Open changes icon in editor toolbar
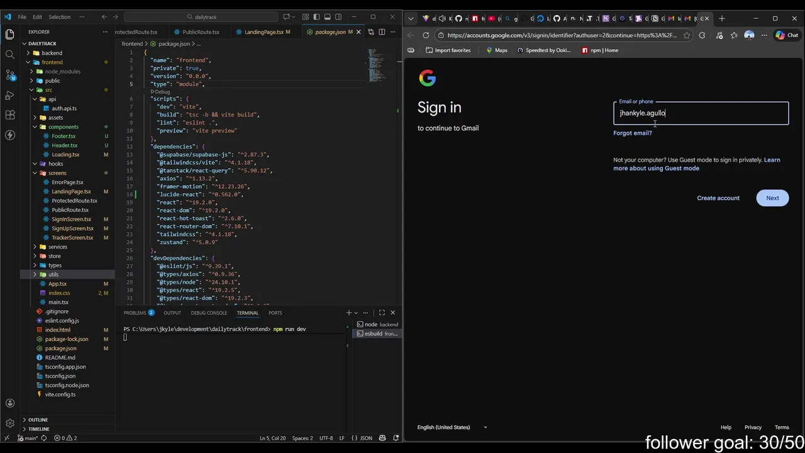Viewport: 805px width, 453px height. [x=371, y=32]
